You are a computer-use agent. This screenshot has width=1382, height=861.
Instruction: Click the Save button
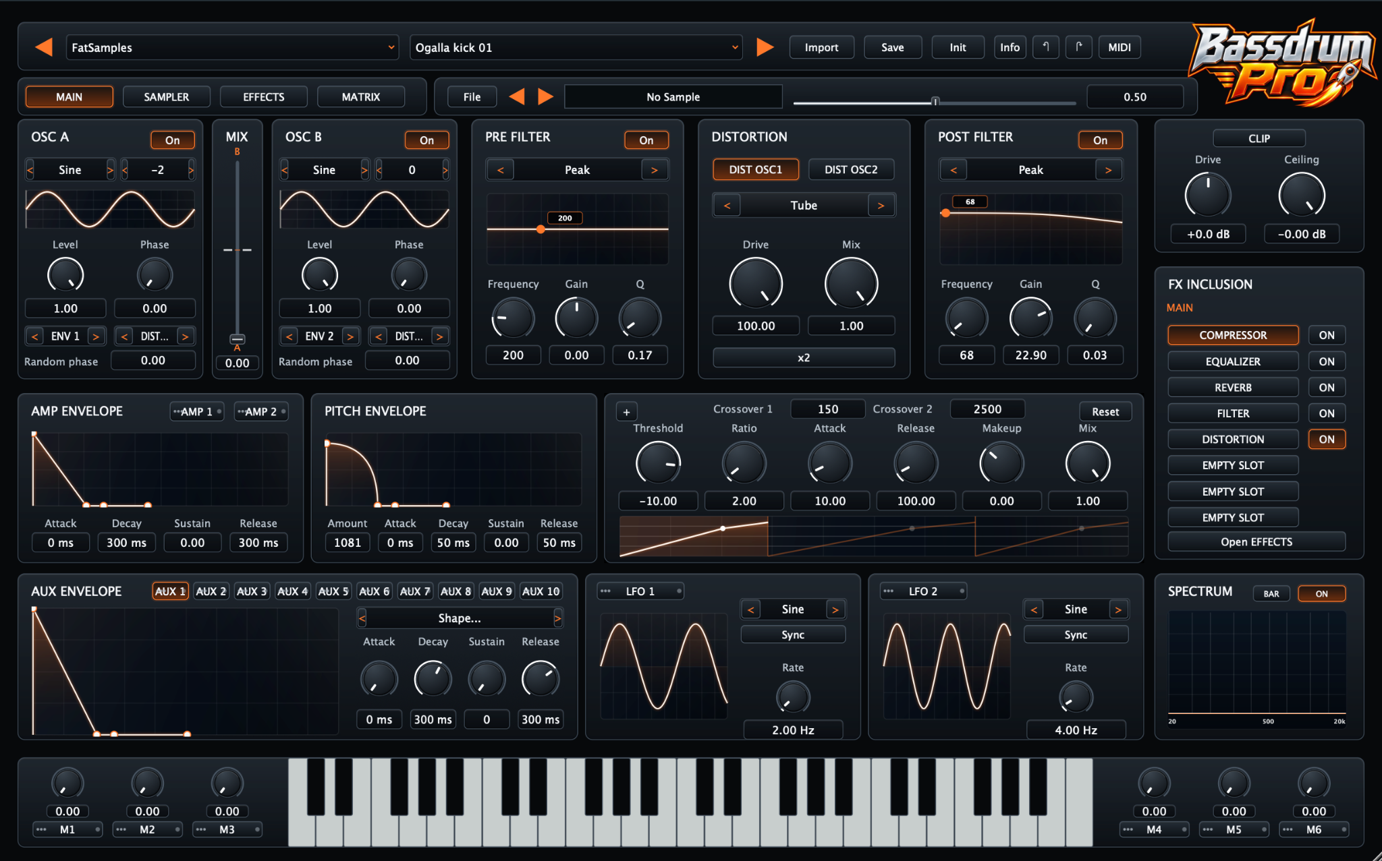click(892, 47)
